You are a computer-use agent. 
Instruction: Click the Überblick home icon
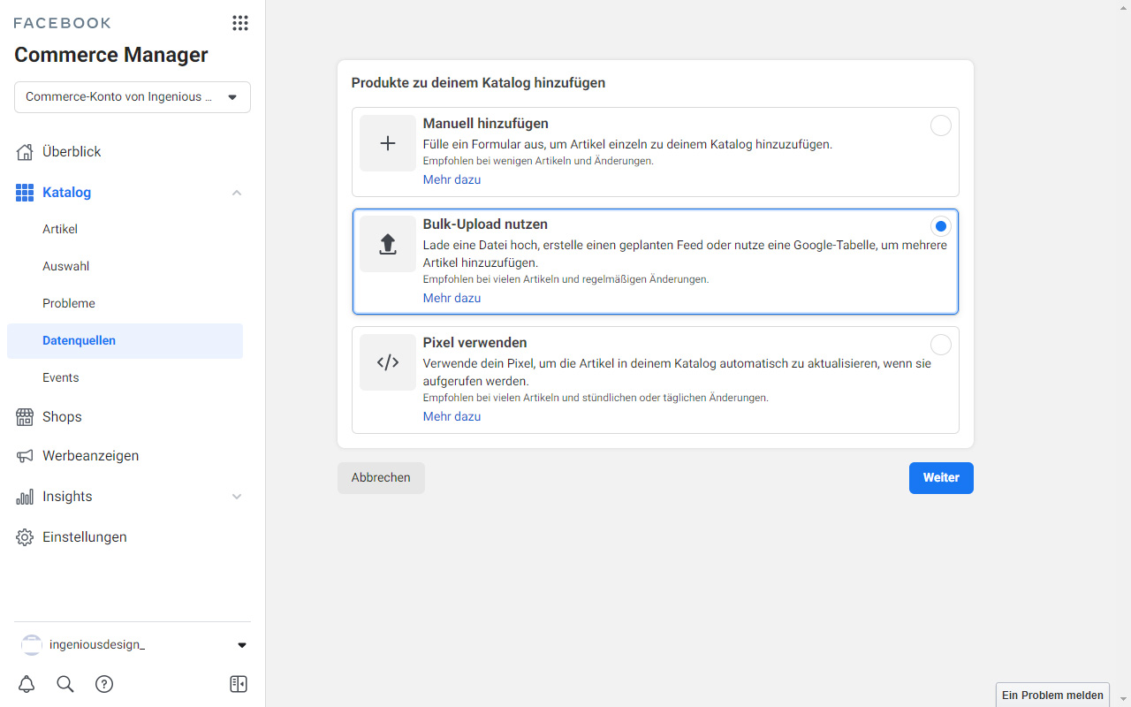[x=25, y=152]
